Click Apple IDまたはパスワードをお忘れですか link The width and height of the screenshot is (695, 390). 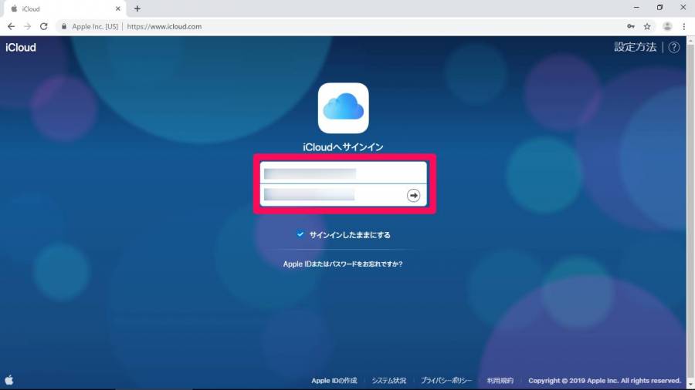[x=343, y=264]
